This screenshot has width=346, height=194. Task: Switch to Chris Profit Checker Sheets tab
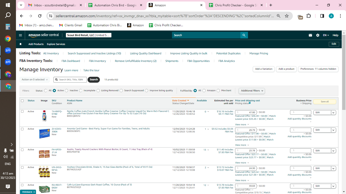pos(236,5)
